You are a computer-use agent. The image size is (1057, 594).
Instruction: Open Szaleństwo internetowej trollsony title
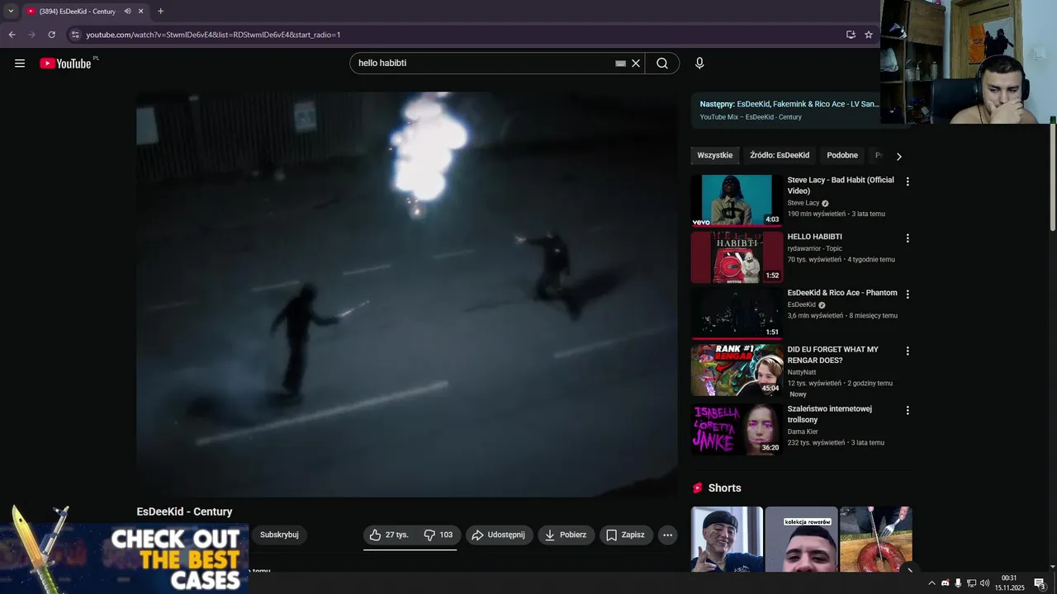point(829,414)
